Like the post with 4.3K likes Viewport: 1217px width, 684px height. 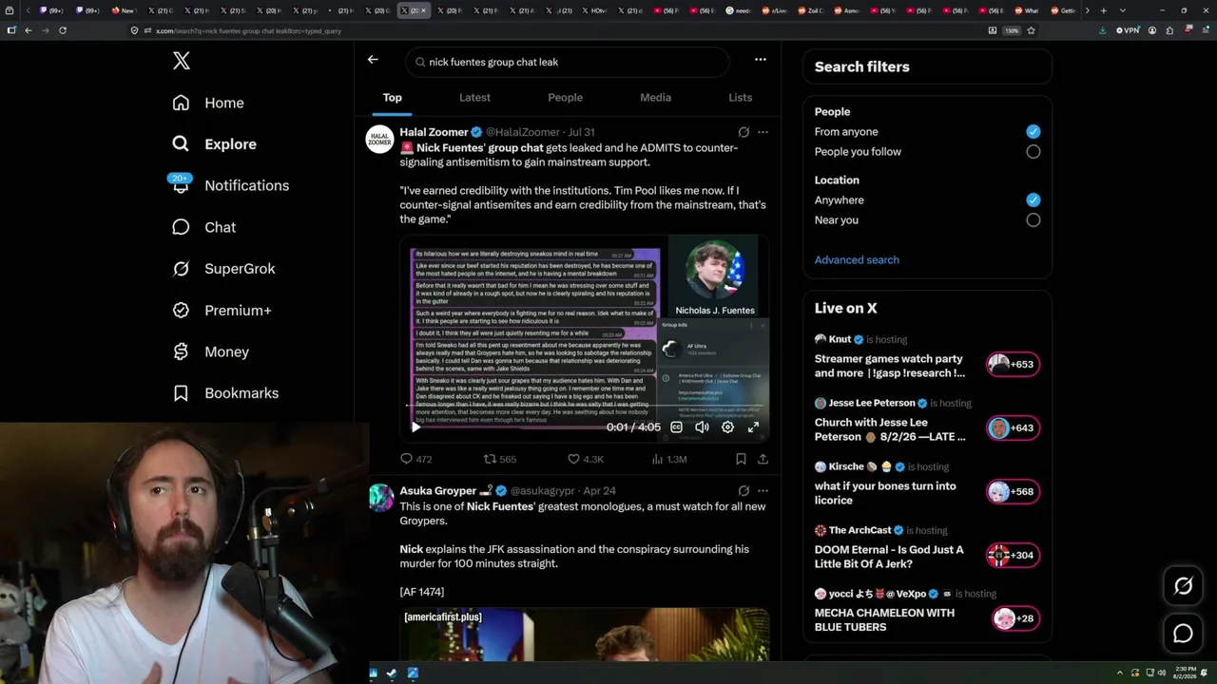586,459
